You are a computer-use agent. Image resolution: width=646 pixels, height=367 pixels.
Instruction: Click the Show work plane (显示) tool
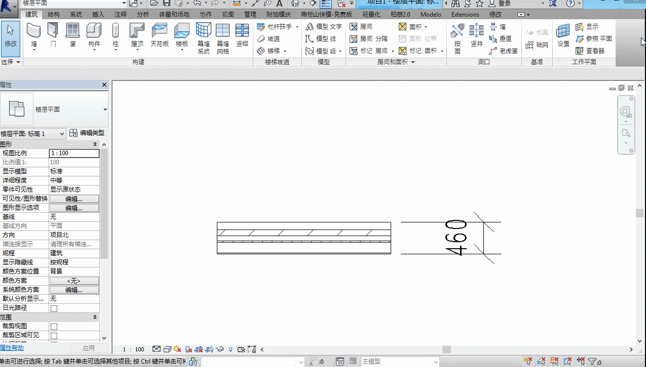pyautogui.click(x=587, y=26)
